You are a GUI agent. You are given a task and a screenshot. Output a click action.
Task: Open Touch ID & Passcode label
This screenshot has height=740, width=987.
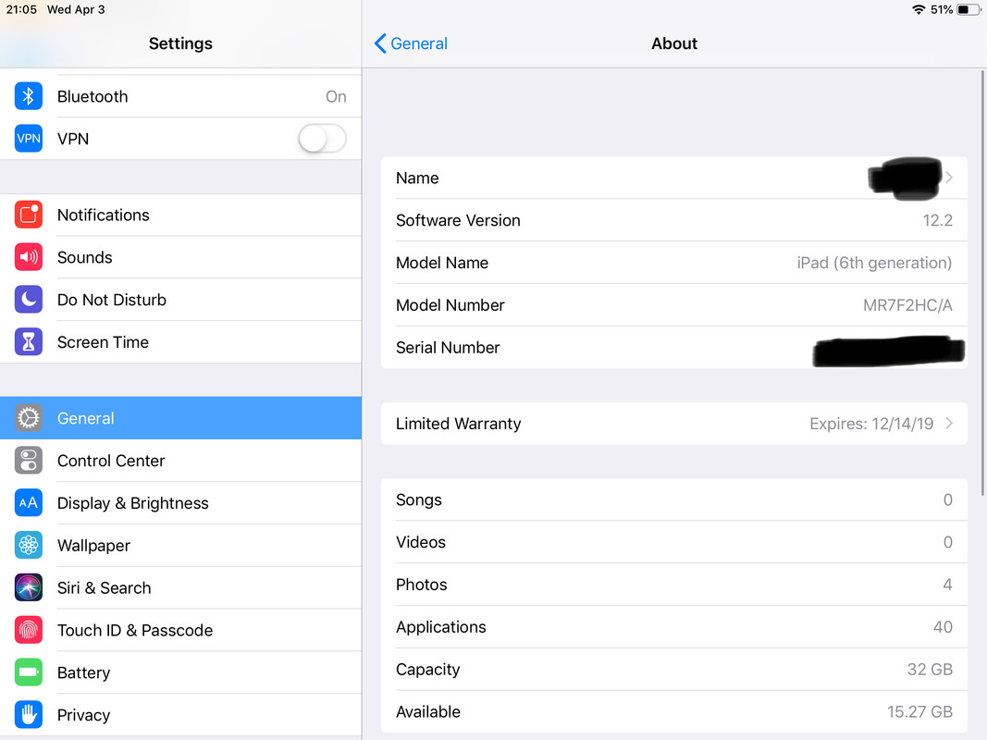pyautogui.click(x=135, y=630)
